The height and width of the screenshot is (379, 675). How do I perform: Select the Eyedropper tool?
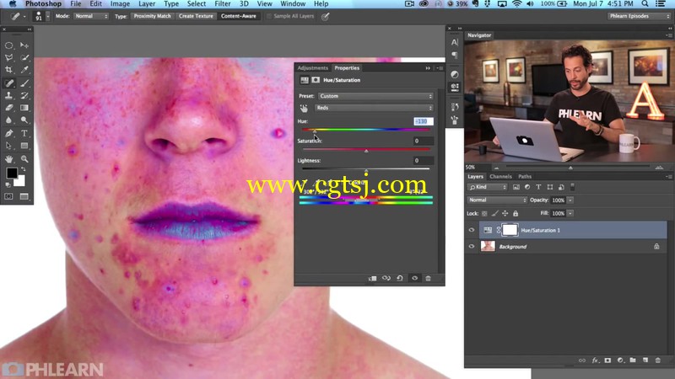click(24, 70)
